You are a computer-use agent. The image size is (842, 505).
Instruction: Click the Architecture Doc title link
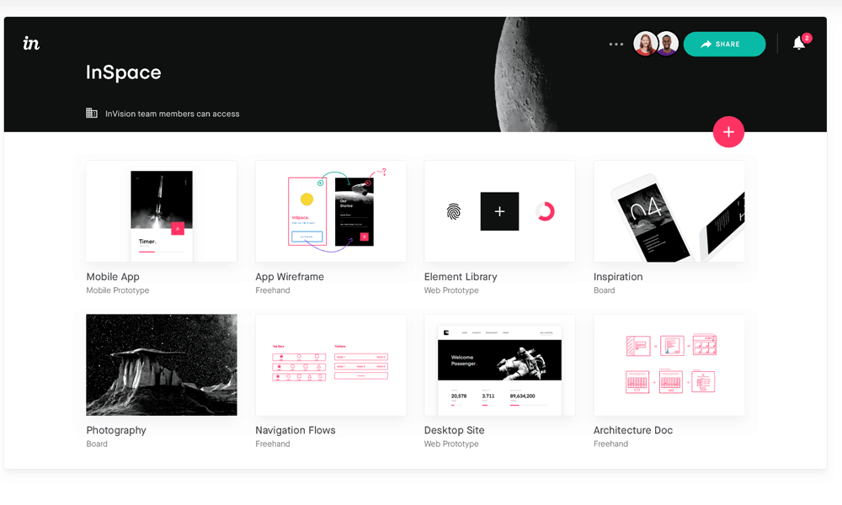(632, 430)
